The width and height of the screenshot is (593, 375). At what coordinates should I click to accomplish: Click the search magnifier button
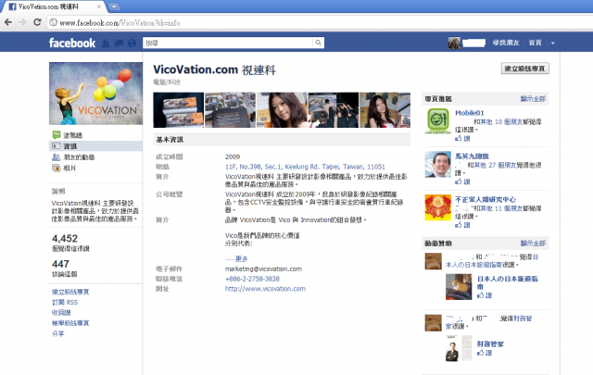pyautogui.click(x=319, y=43)
